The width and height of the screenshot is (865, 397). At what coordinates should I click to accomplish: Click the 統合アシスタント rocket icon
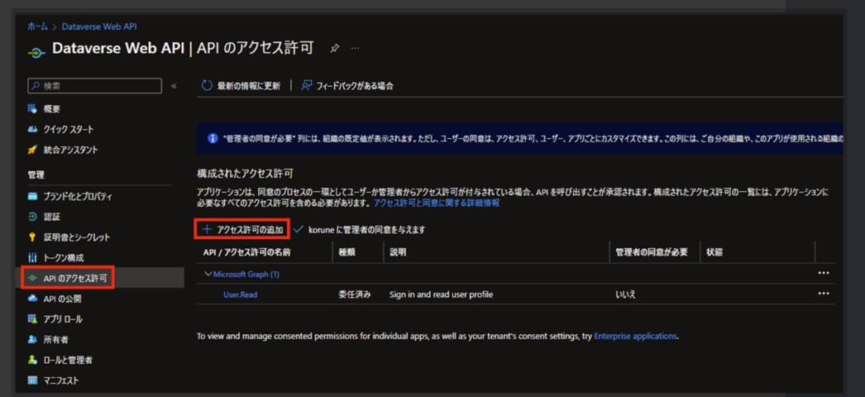32,150
